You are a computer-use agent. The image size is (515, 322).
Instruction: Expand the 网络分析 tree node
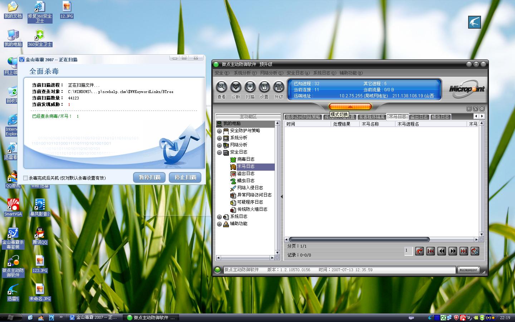pos(220,145)
